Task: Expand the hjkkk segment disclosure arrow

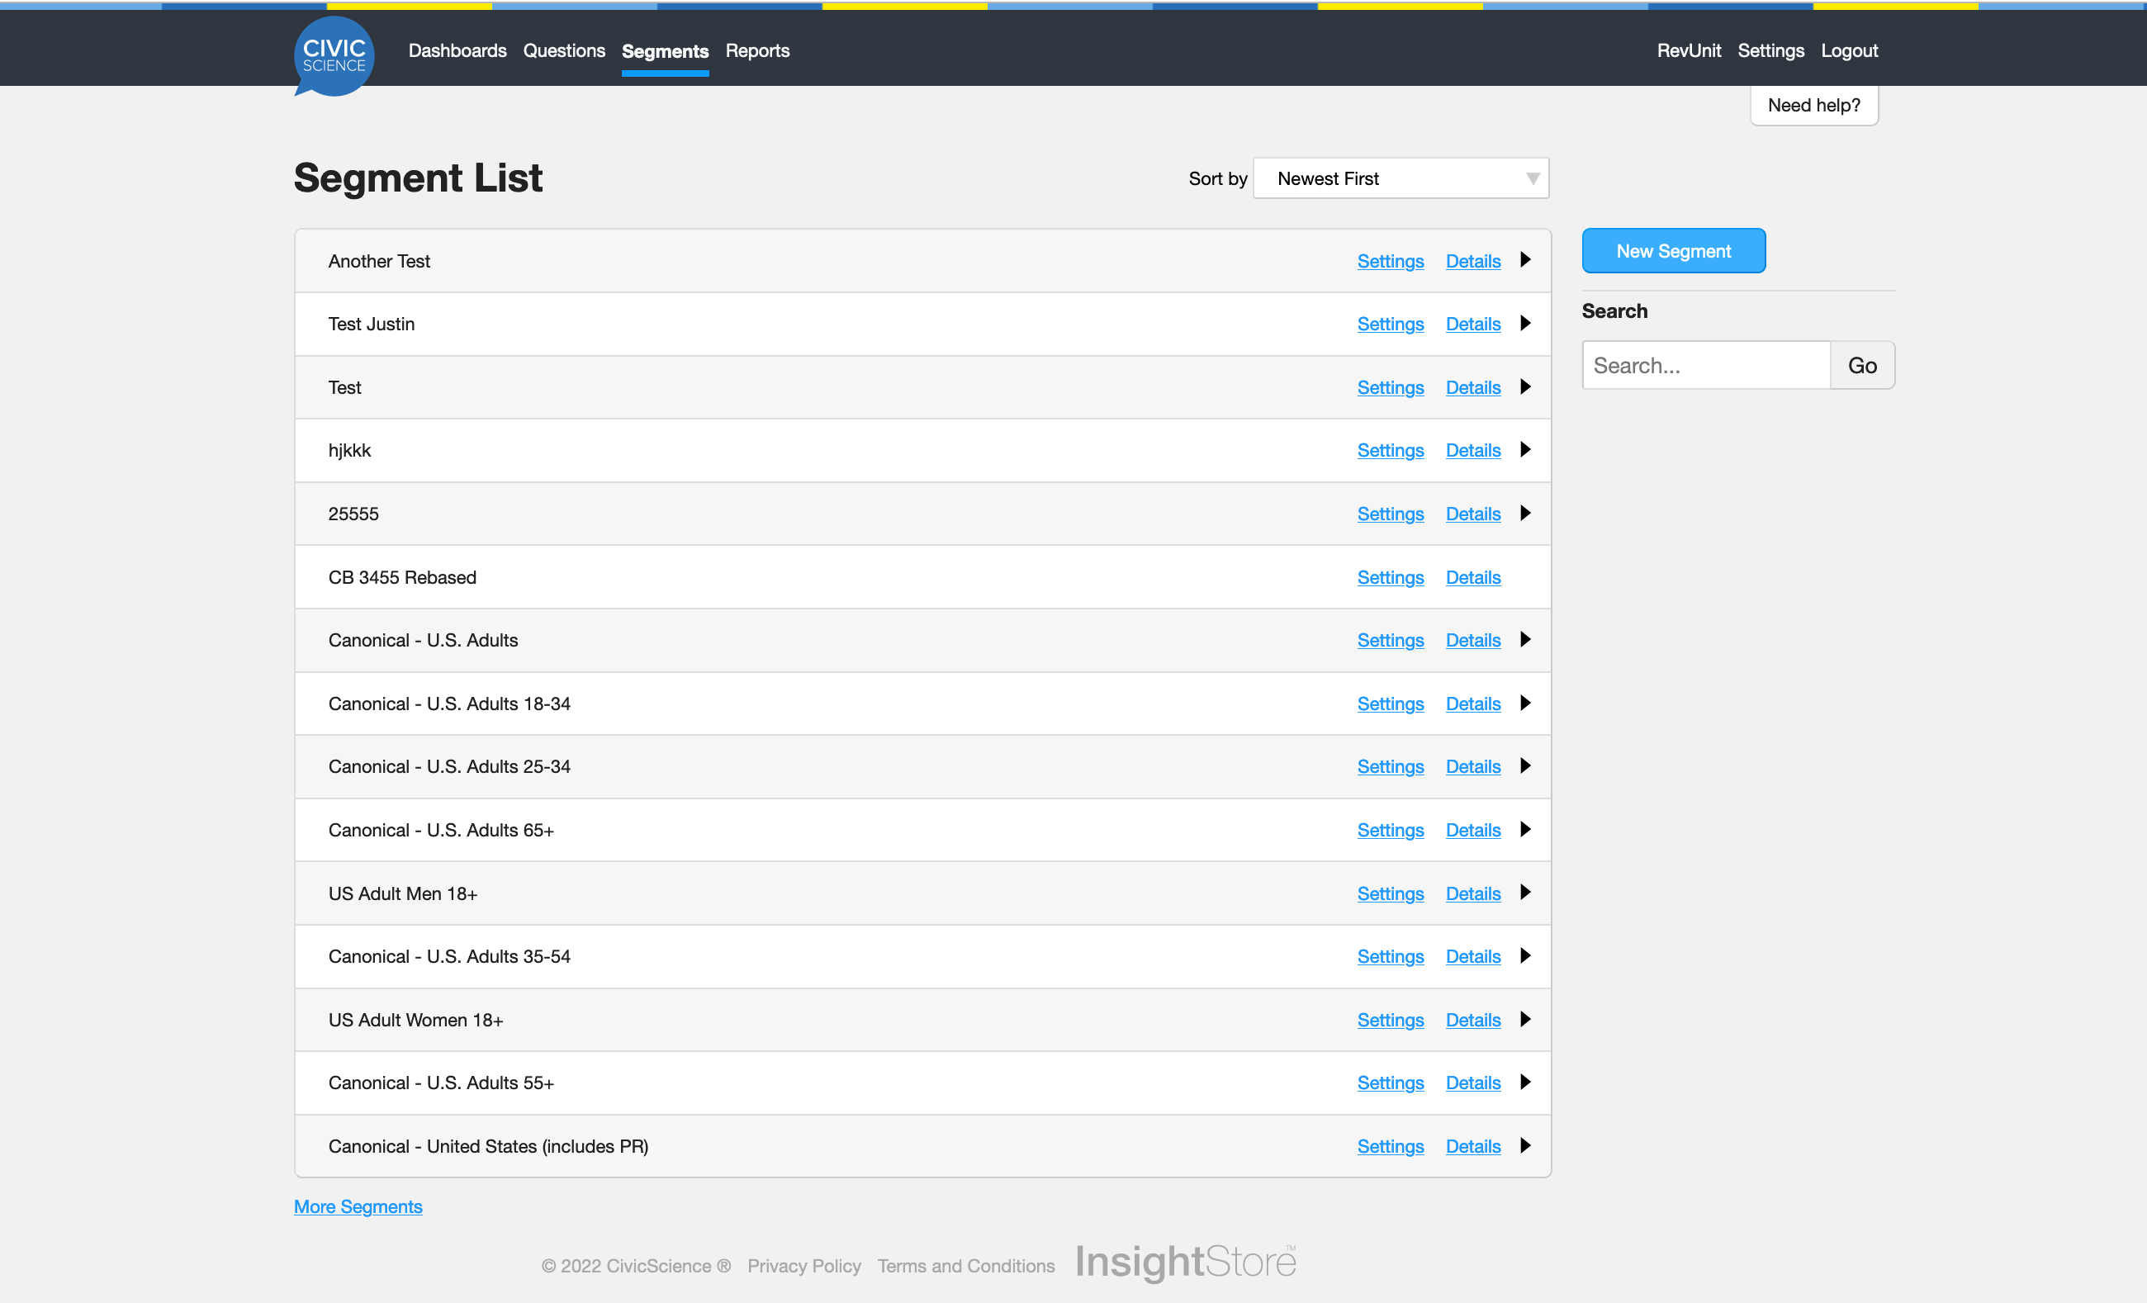Action: point(1525,450)
